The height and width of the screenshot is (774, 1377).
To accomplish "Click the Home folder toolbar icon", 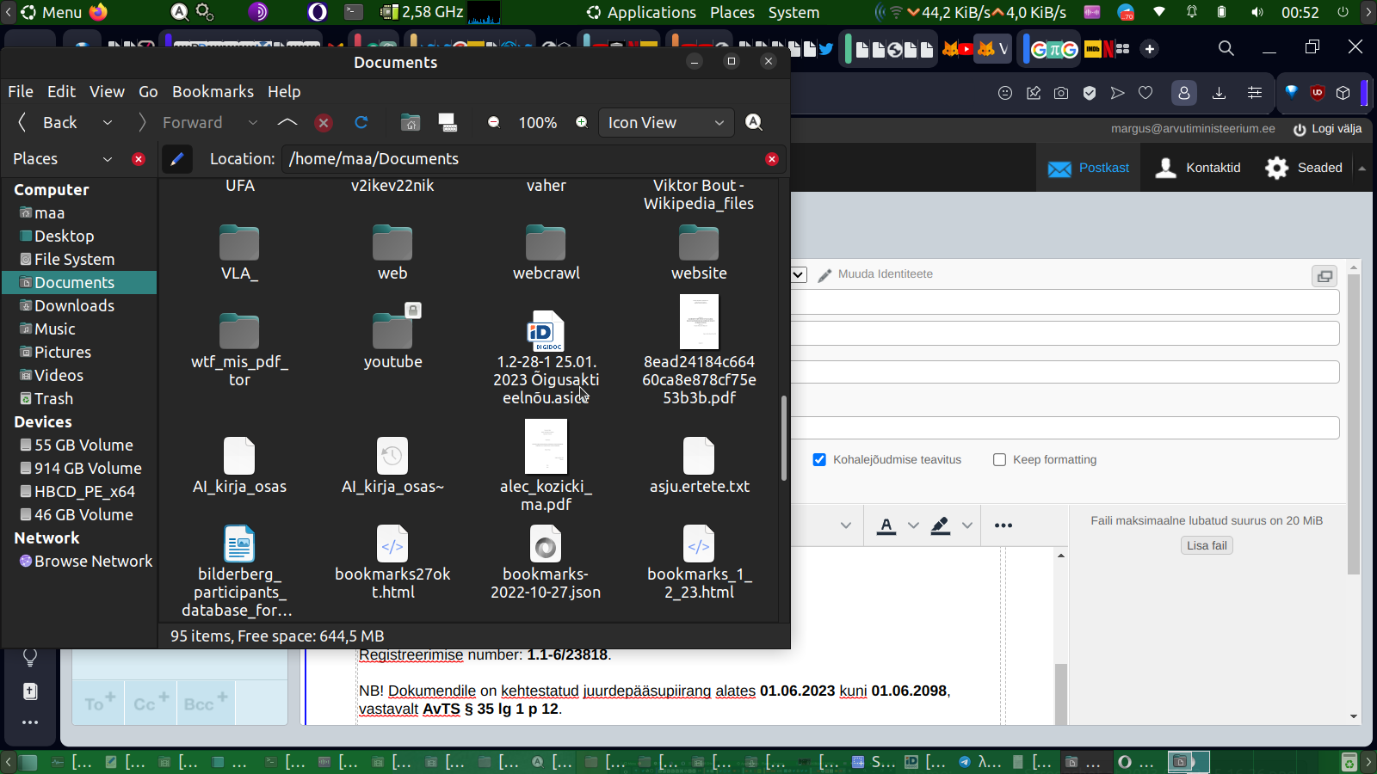I will (411, 123).
